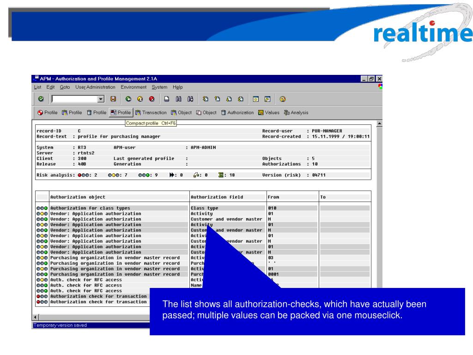This screenshot has height=355, width=473.
Task: Open the Edit menu
Action: pyautogui.click(x=50, y=87)
